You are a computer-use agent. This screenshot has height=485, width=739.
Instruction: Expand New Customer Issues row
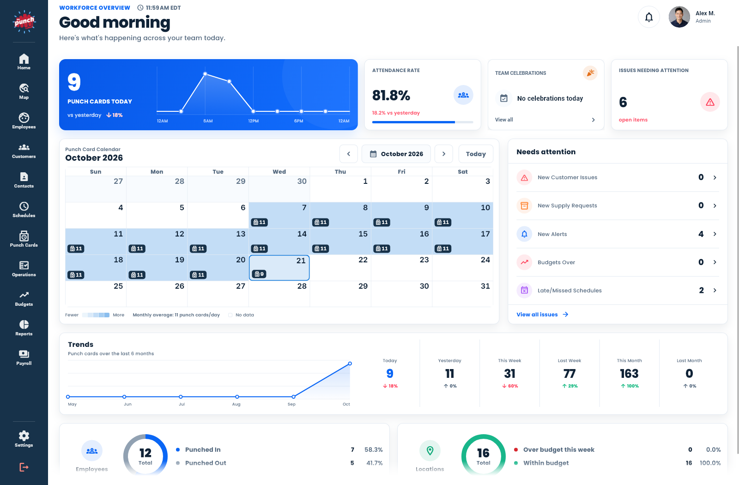click(618, 177)
